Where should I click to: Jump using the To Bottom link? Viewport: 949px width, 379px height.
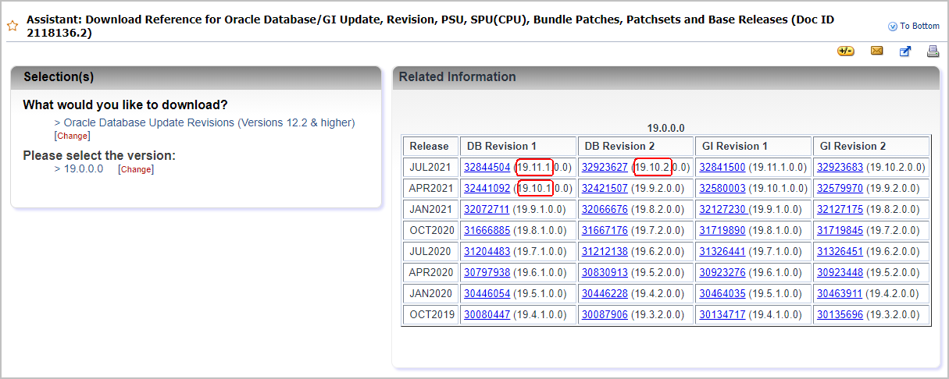point(919,26)
